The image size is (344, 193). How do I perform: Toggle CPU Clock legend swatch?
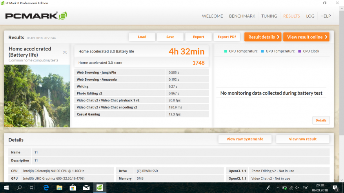click(300, 51)
